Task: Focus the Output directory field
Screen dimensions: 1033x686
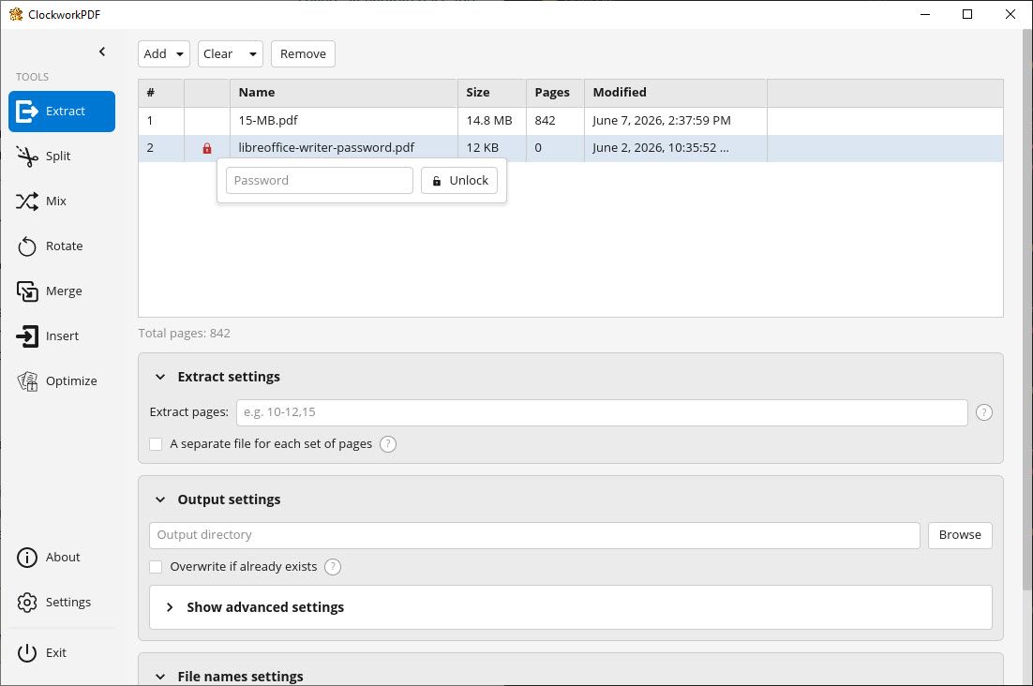Action: pyautogui.click(x=534, y=535)
